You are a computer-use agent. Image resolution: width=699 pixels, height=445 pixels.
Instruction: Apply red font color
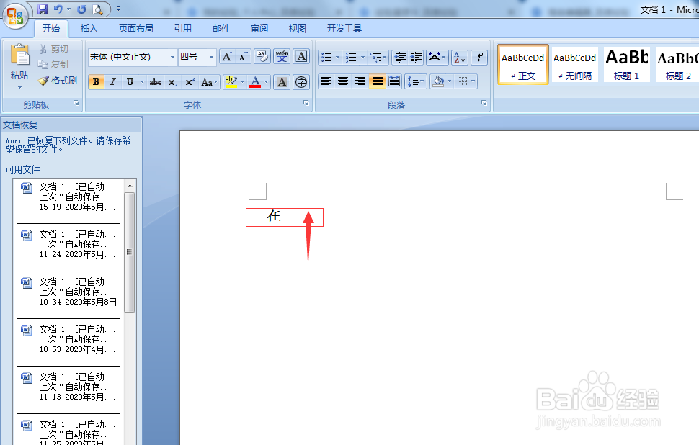[255, 82]
